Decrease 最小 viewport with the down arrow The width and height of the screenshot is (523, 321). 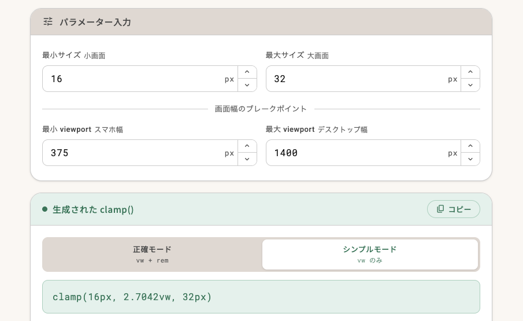247,159
